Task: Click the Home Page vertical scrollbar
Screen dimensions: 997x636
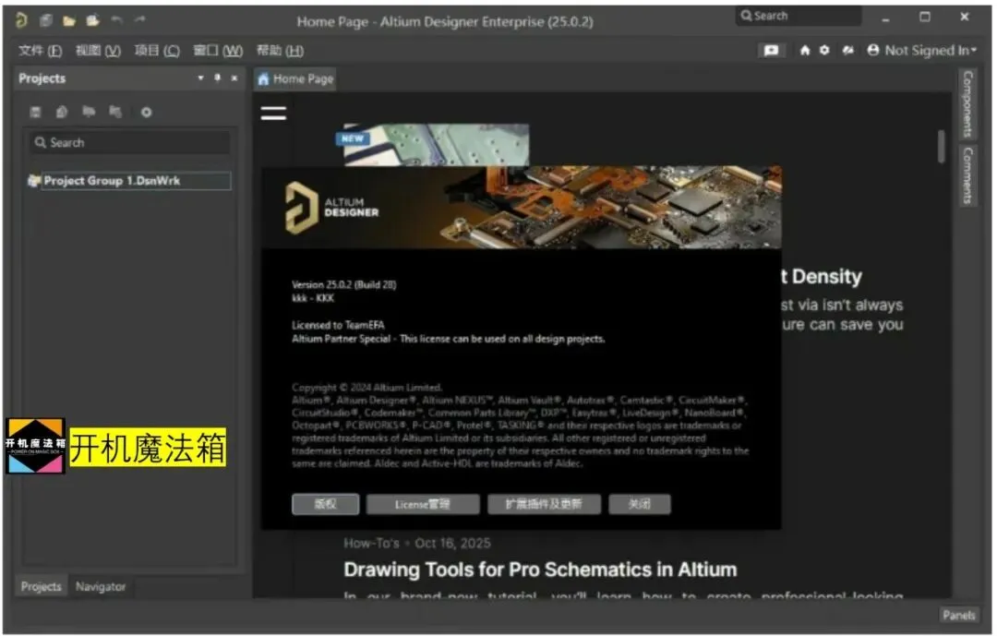Action: 942,146
